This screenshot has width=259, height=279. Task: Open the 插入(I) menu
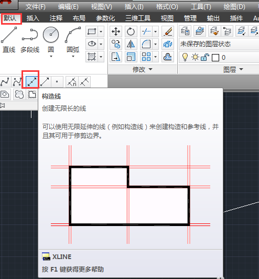(134, 7)
